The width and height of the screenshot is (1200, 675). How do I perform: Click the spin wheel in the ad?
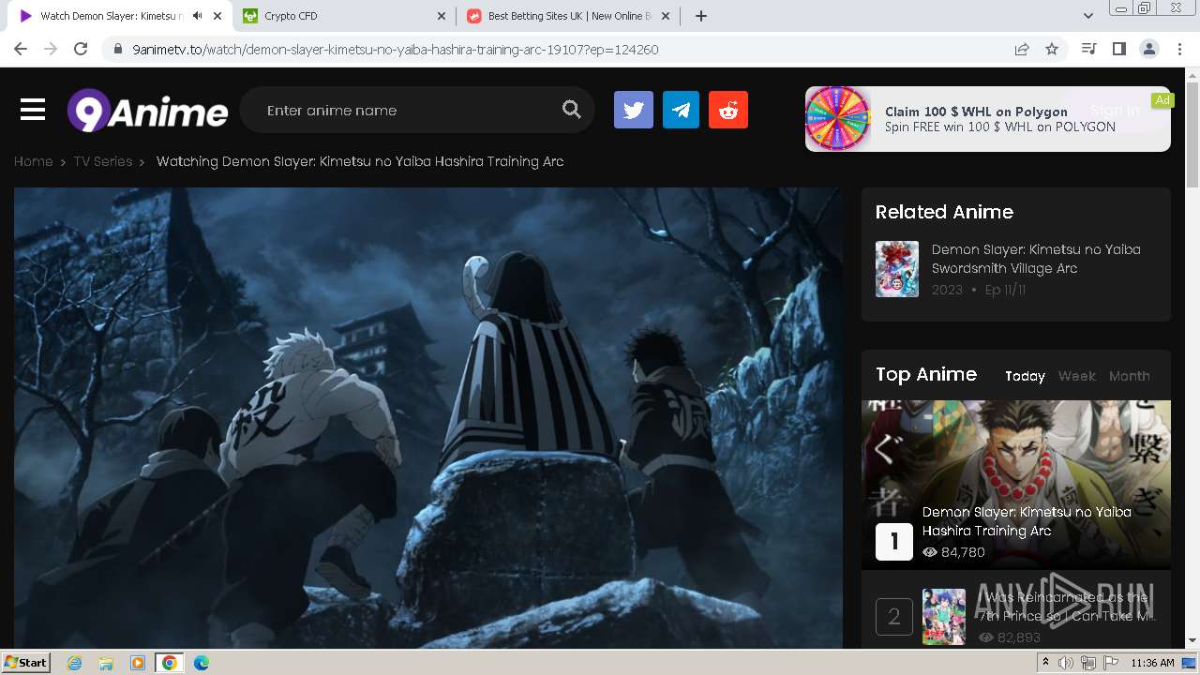838,119
